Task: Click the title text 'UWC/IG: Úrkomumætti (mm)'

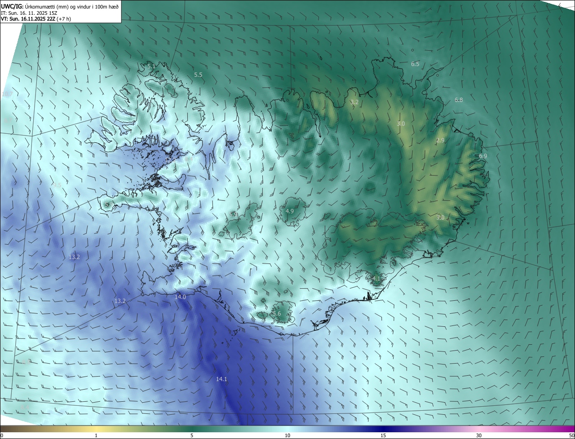Action: coord(35,6)
